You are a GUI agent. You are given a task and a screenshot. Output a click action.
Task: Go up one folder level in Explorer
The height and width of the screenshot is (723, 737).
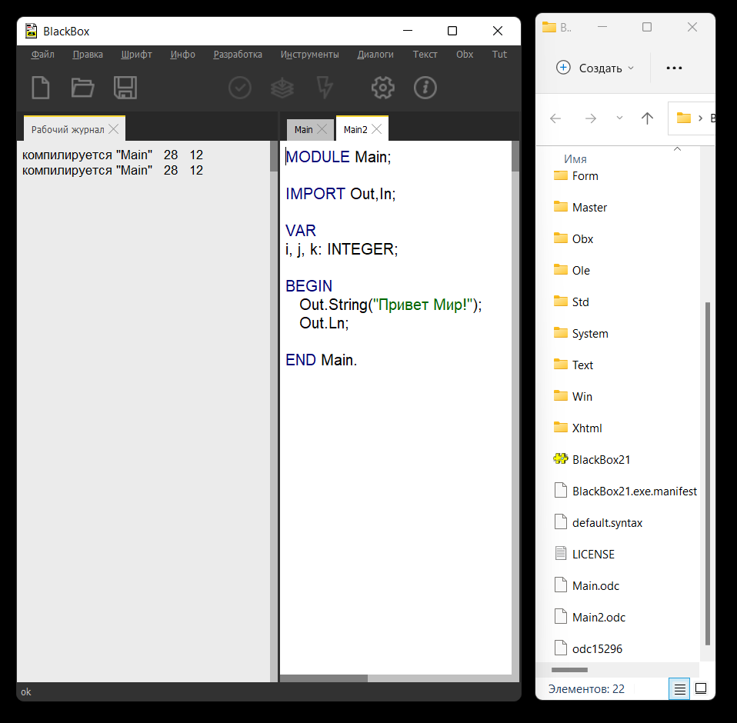[647, 118]
